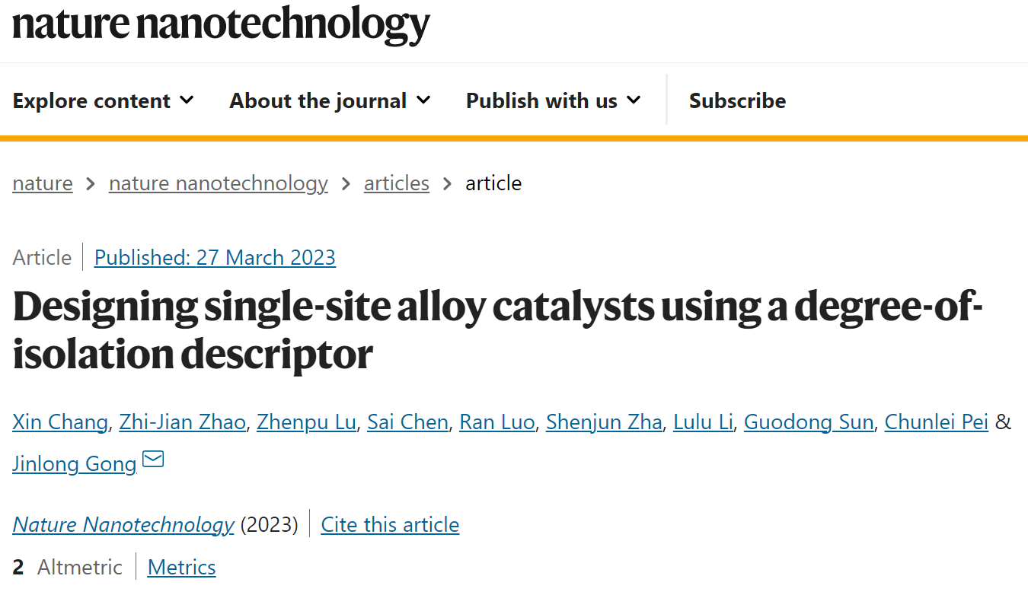Open author Jinlong Gong's details

coord(75,463)
